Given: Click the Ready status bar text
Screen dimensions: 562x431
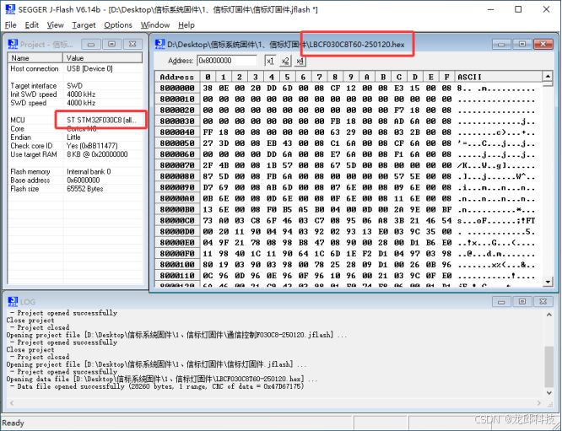Looking at the screenshot, I should click(x=13, y=423).
